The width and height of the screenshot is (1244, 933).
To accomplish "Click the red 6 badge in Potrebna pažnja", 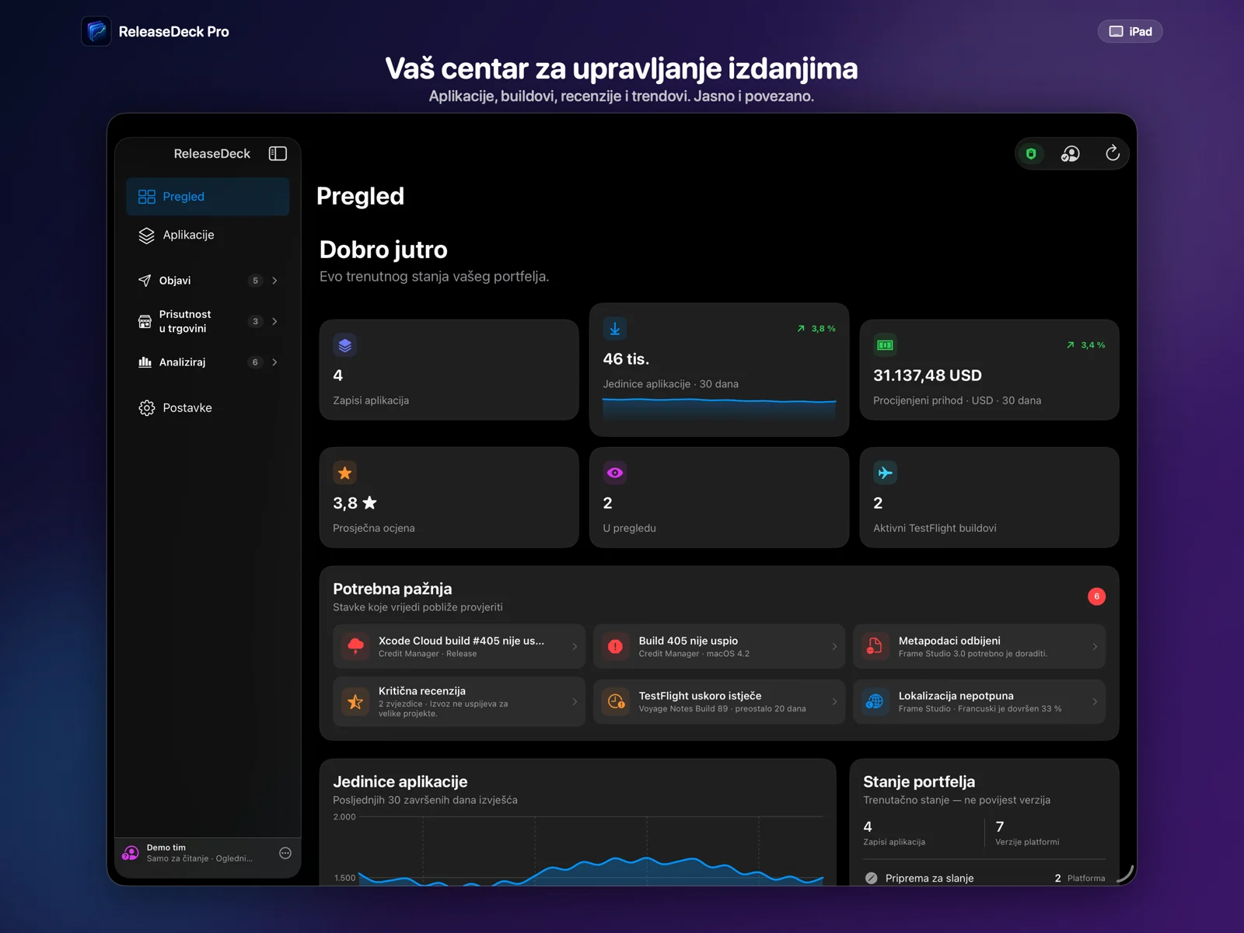I will [1096, 596].
